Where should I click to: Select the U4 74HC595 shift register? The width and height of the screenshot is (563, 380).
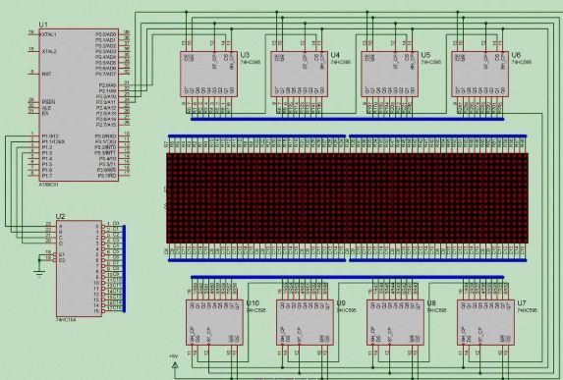point(299,74)
